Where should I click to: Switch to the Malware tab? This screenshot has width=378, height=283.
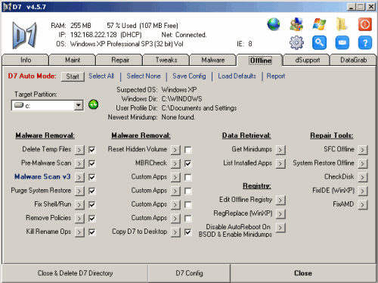[x=212, y=60]
